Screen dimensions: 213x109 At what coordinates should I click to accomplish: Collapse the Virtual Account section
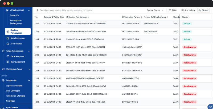(x=29, y=10)
